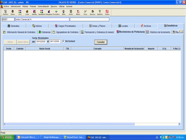
Task: Click the 'del' start date field
Action: 41,42
